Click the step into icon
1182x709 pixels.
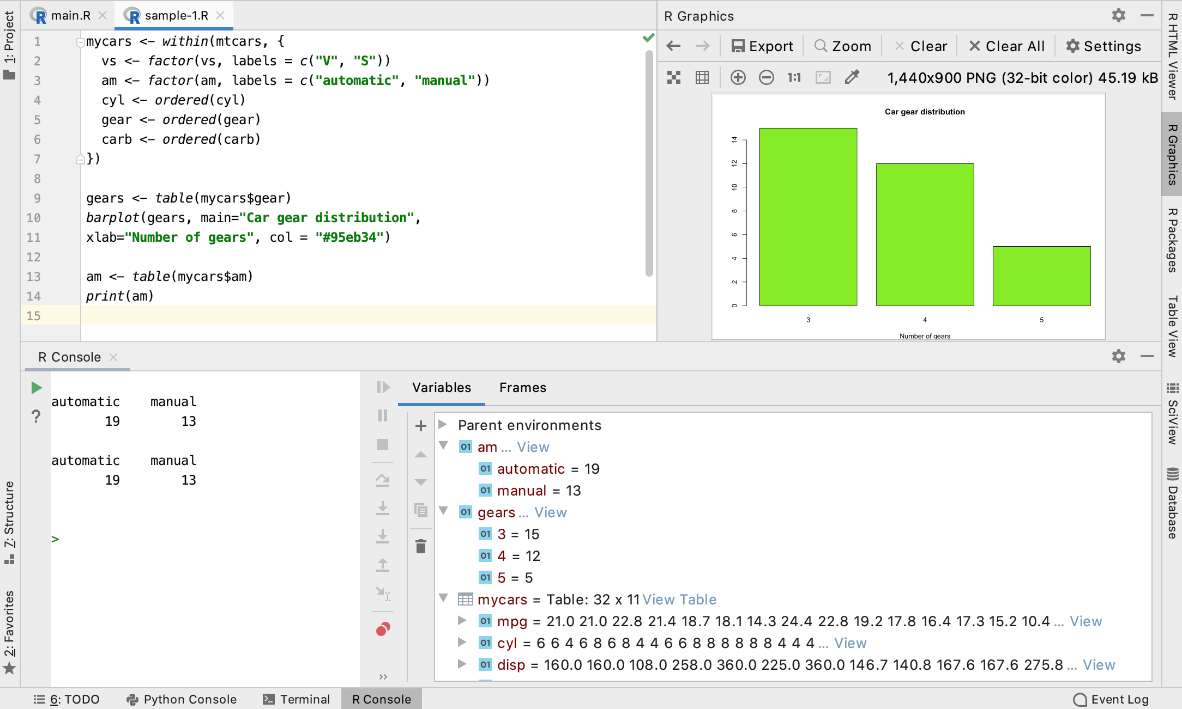[383, 508]
